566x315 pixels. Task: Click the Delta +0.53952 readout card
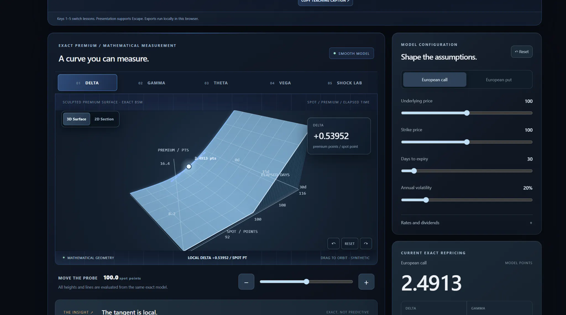pyautogui.click(x=339, y=136)
